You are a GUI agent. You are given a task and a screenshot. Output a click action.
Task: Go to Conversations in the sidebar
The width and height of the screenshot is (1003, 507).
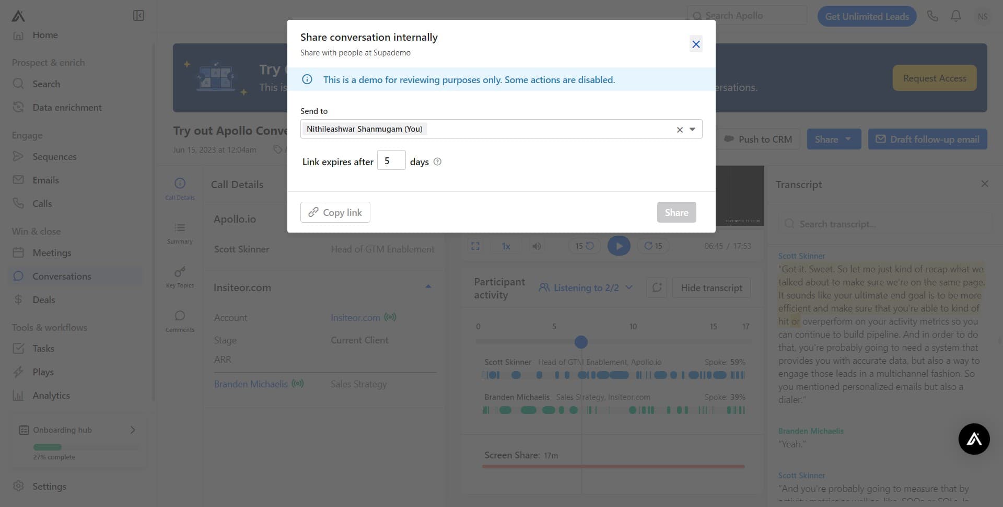[x=62, y=276]
